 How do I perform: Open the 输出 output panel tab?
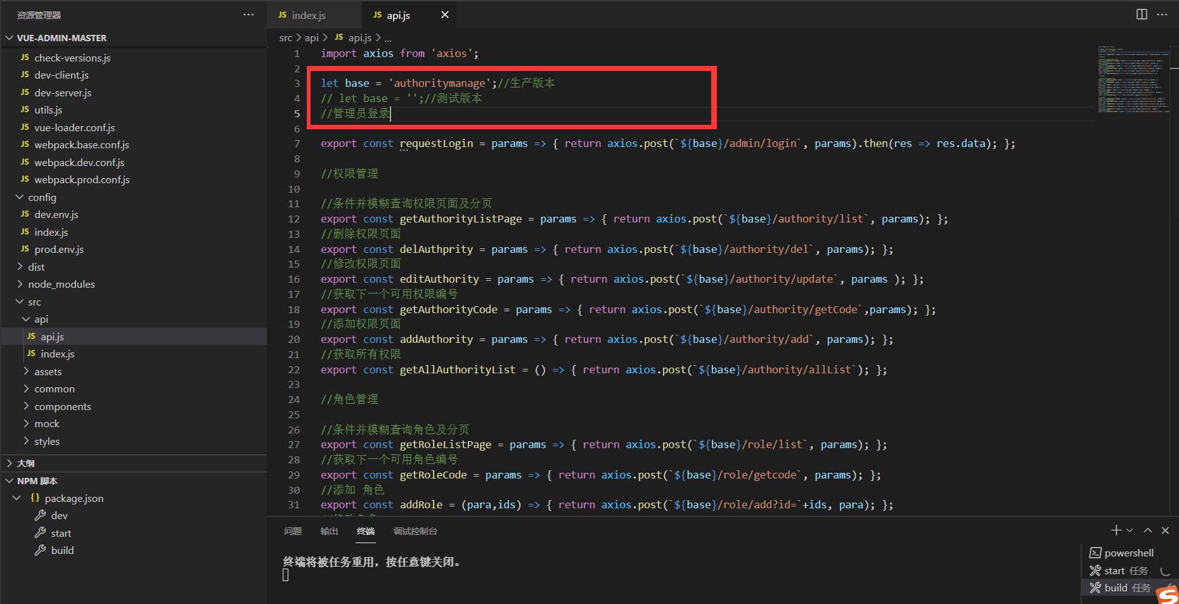click(x=329, y=531)
